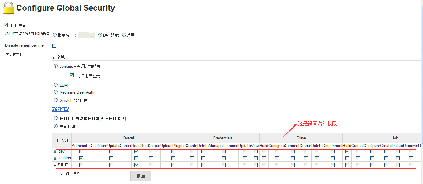Click the 添加用户/组 text field
Screen dimensions: 423x184
[x=107, y=179]
